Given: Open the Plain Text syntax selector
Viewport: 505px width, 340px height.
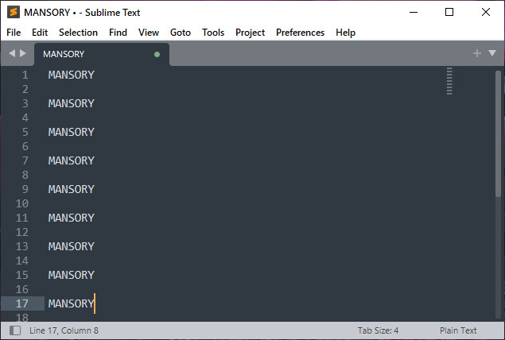Looking at the screenshot, I should pyautogui.click(x=458, y=330).
